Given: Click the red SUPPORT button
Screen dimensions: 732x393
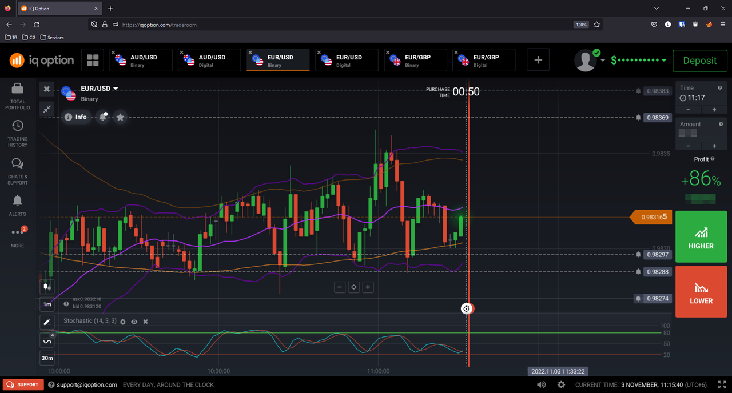Looking at the screenshot, I should (x=24, y=384).
